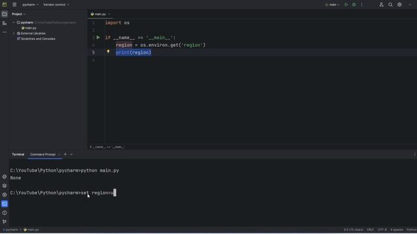Toggle the Terminal tool window icon

coord(5,203)
